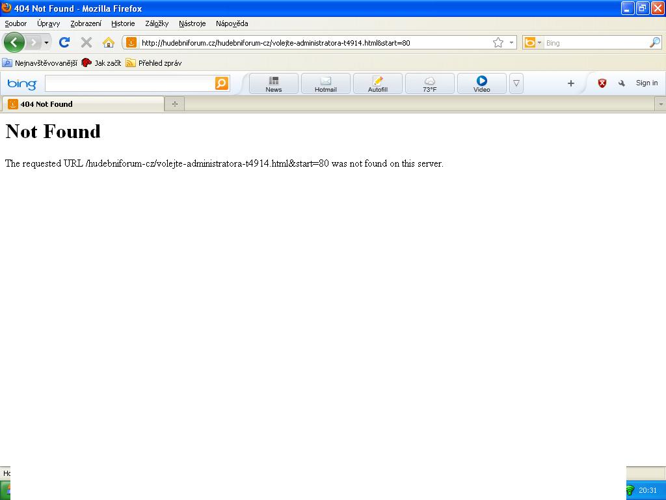Click the red shield security icon
This screenshot has width=666, height=500.
point(602,83)
